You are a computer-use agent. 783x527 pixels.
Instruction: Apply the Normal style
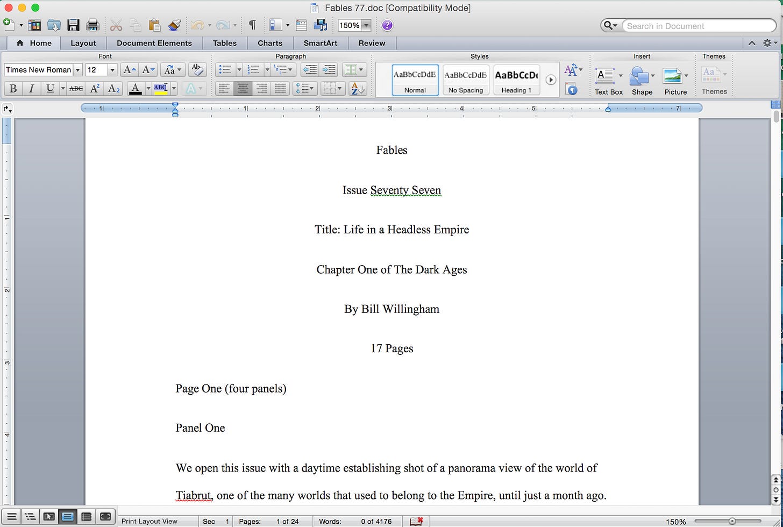click(415, 80)
